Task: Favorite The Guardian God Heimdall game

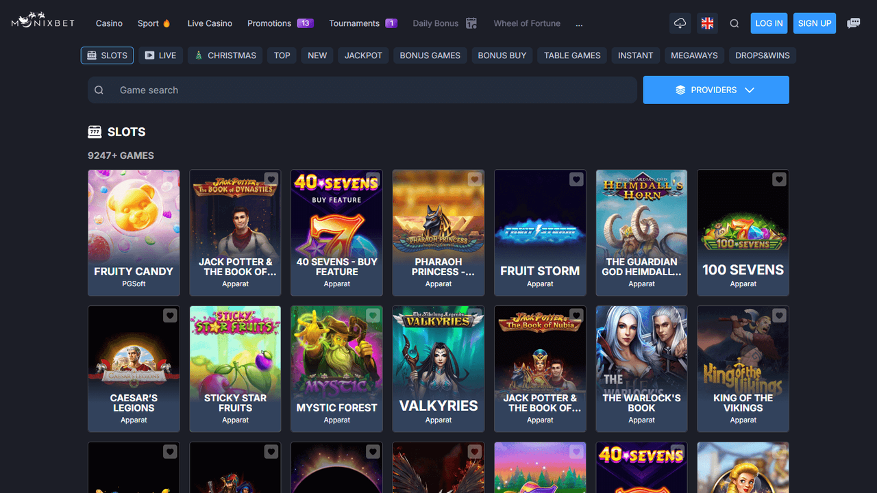Action: point(678,179)
